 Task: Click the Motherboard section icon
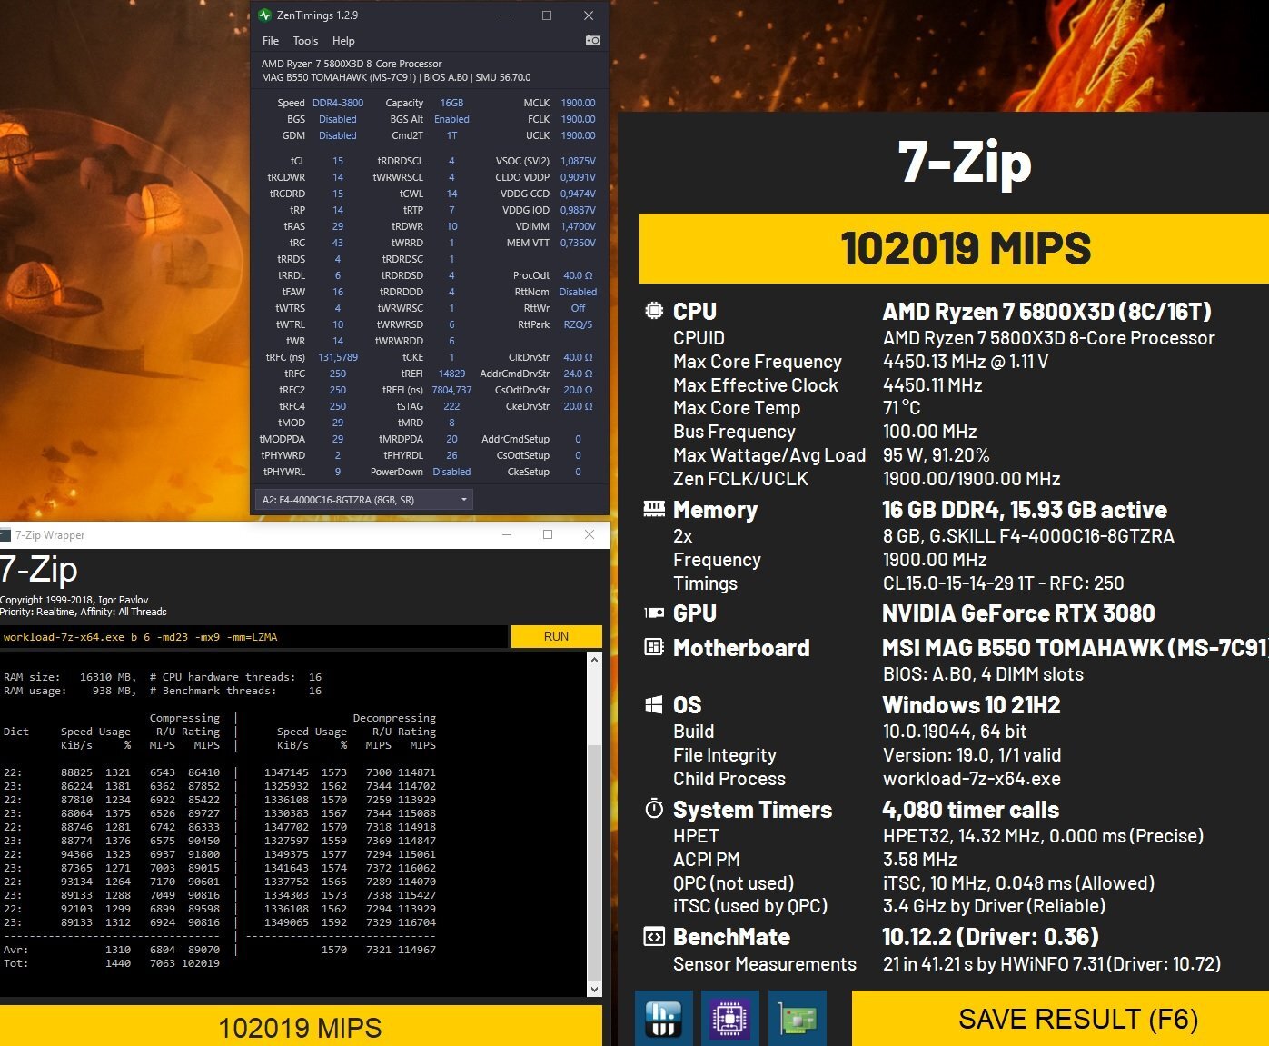pyautogui.click(x=654, y=647)
